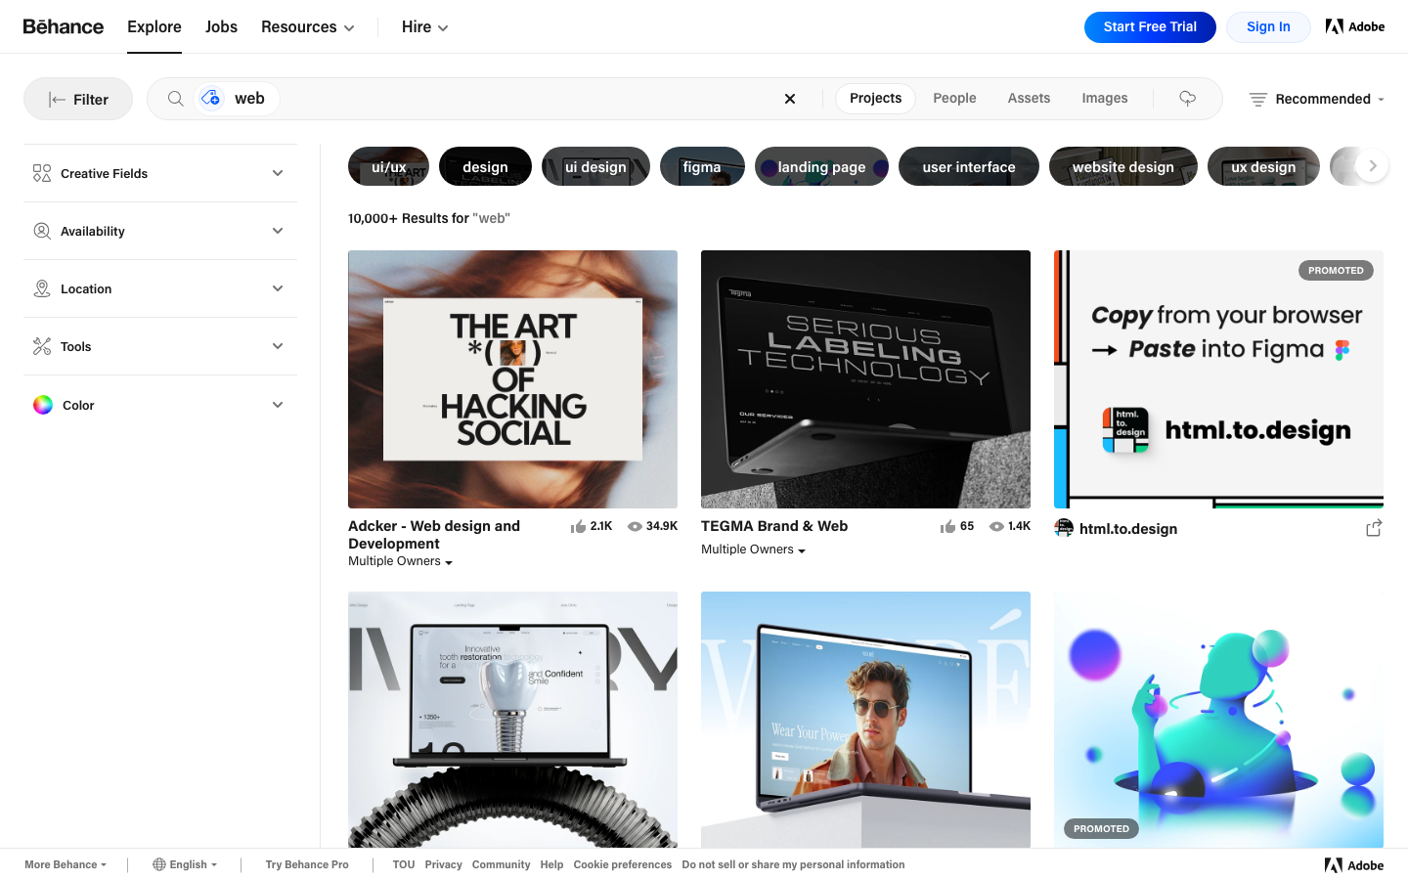Open 'Adcker - Web design and Development' title
This screenshot has height=880, width=1408.
(x=434, y=535)
